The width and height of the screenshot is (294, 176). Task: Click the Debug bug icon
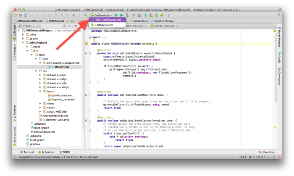click(x=122, y=15)
